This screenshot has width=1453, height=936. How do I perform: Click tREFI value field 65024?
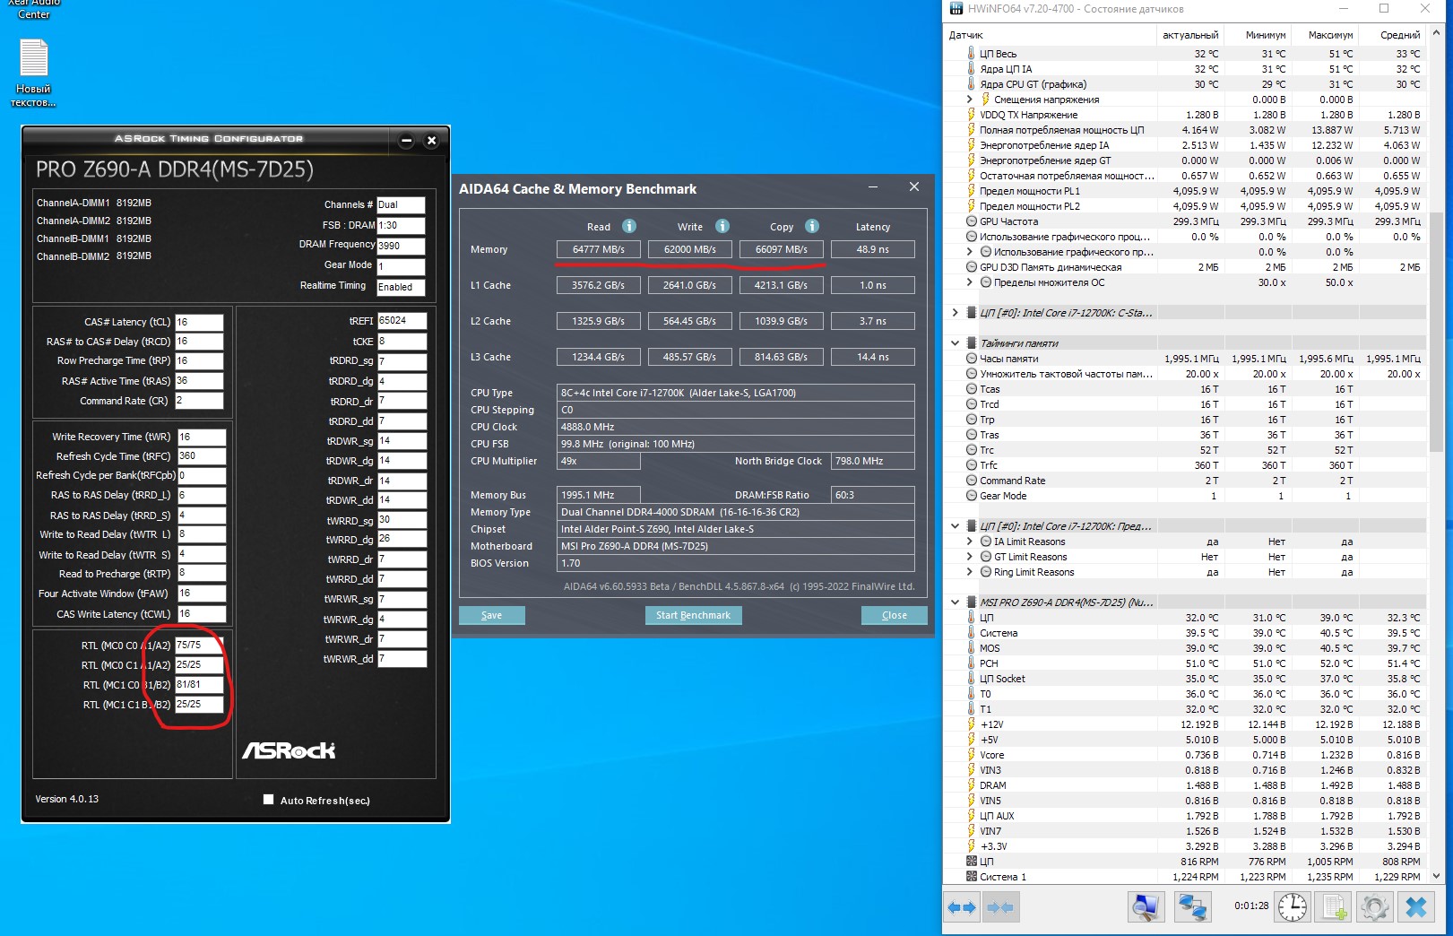(x=402, y=321)
